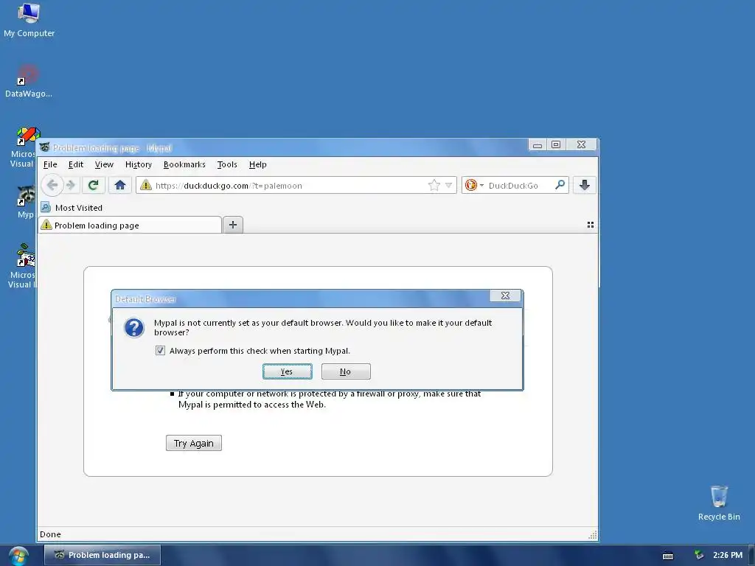Screen dimensions: 755x566
Task: Open the Downloads arrow button
Action: (x=584, y=185)
